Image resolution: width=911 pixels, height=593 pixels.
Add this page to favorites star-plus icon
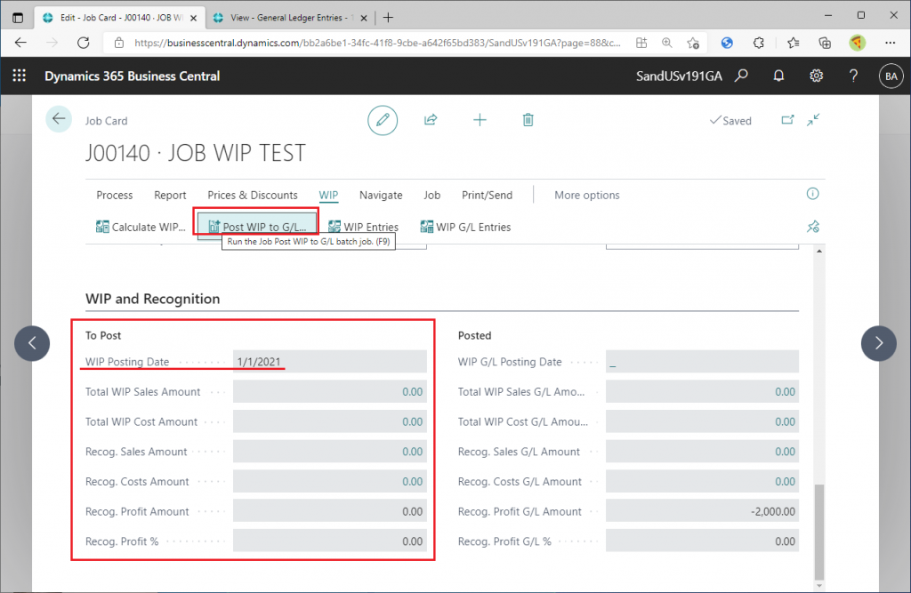pyautogui.click(x=692, y=43)
